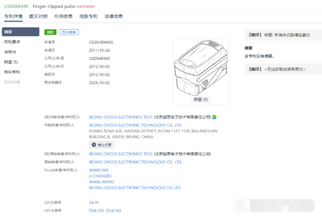Screen dimensions: 322x217
Task: Open 附图 (5) in the left sidebar
Action: 11,62
